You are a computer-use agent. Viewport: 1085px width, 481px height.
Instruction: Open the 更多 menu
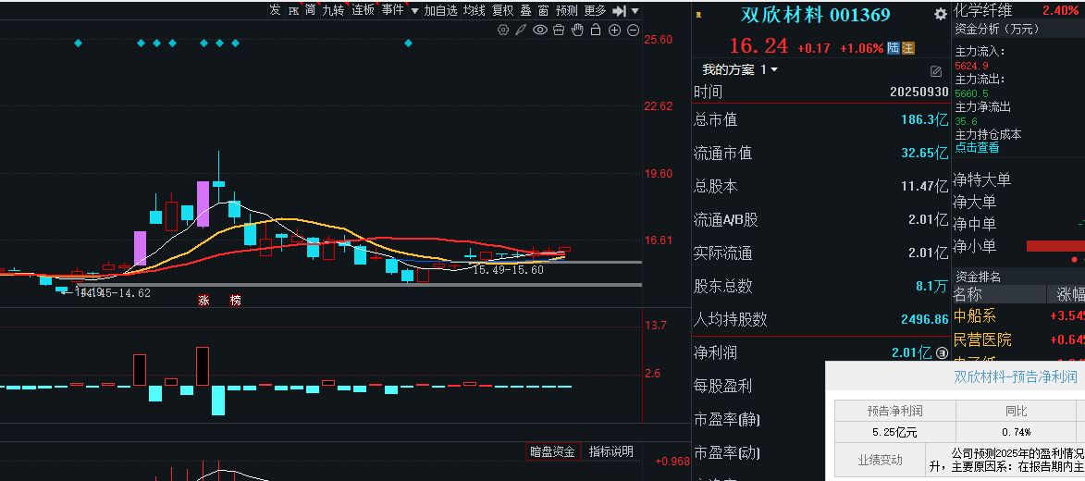click(x=595, y=10)
